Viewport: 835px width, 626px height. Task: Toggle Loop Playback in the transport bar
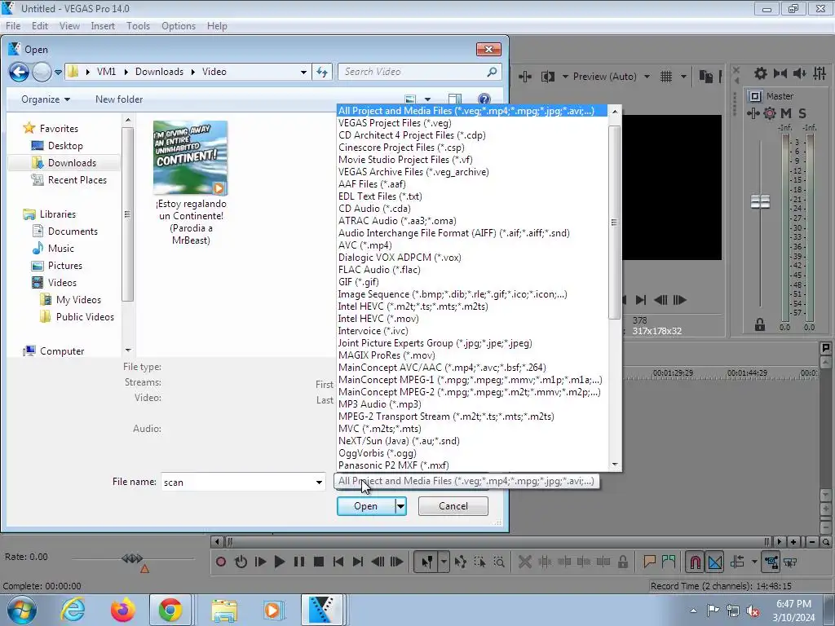point(241,562)
